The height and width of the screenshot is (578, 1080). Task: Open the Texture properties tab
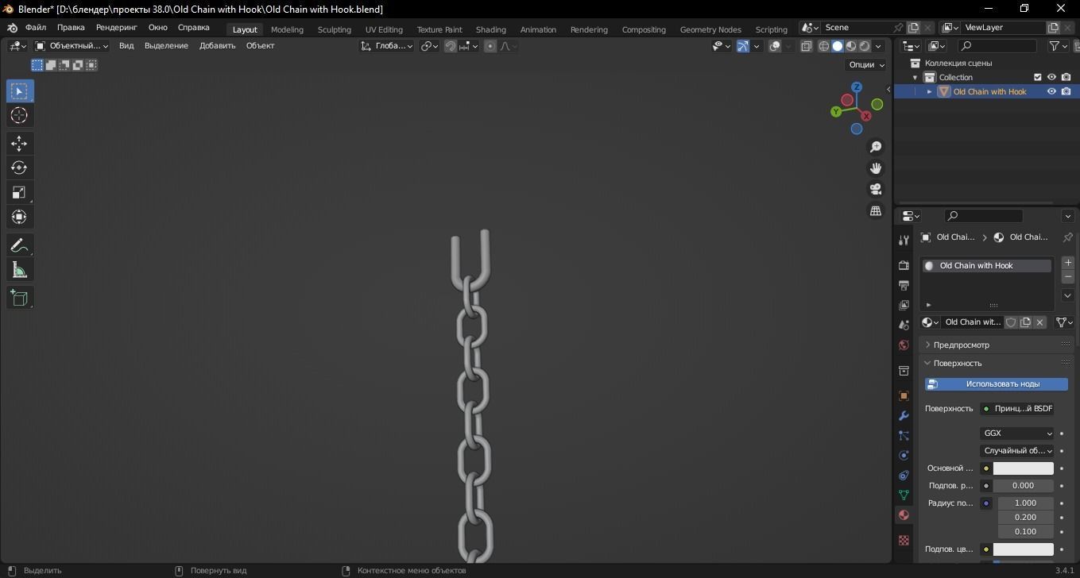(x=904, y=541)
